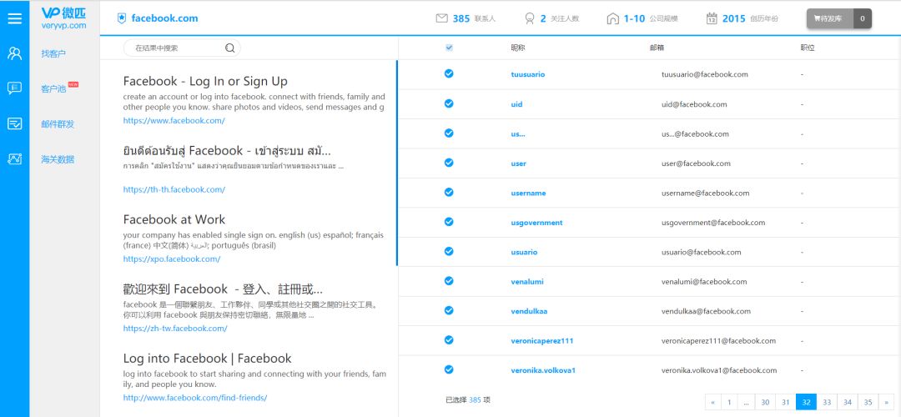Click the VP veryvp.com logo

(x=63, y=18)
